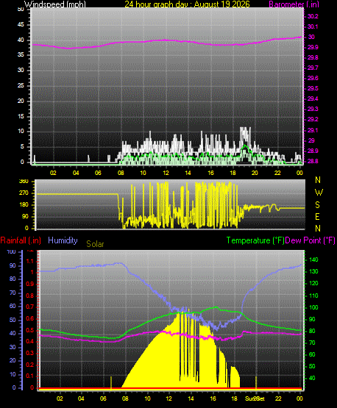Click the '29.1' barometer axis value
This screenshot has width=337, height=408.
click(x=313, y=130)
